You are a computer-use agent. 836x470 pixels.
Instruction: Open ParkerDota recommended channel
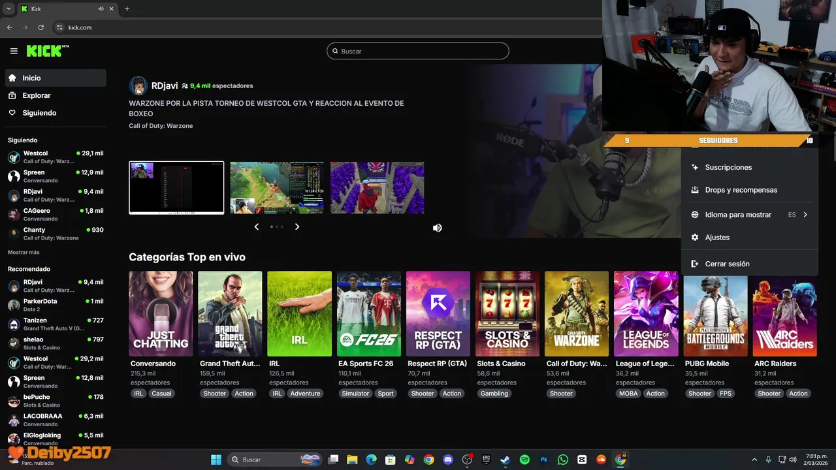click(x=56, y=305)
